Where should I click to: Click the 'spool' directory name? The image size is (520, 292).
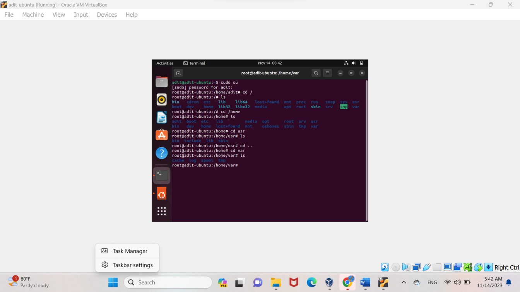(207, 160)
